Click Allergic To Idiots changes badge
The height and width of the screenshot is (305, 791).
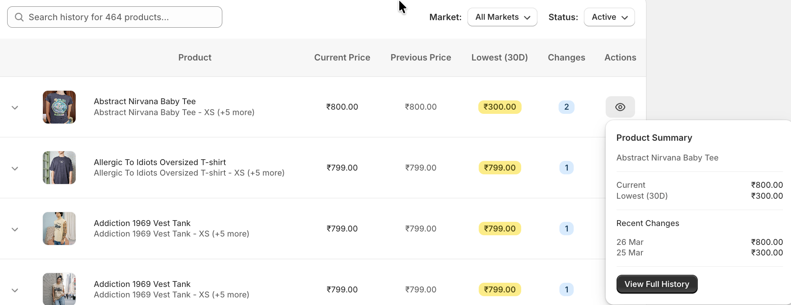point(566,168)
